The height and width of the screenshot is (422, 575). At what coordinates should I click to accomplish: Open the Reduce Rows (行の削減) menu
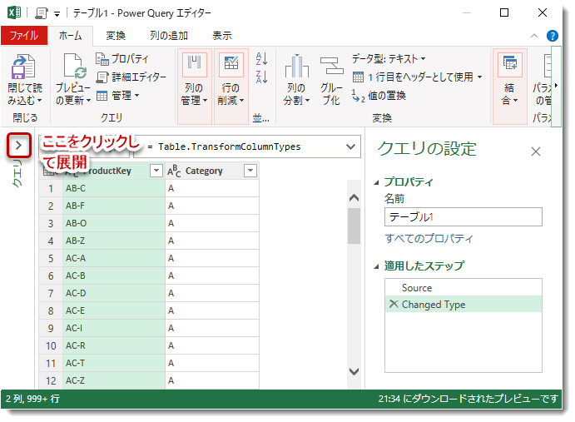[x=231, y=87]
